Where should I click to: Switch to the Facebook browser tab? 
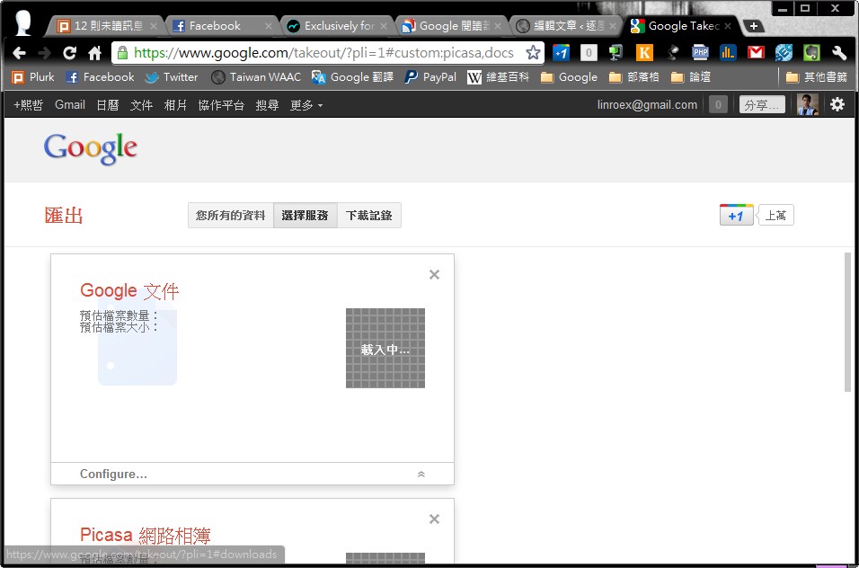[x=221, y=26]
